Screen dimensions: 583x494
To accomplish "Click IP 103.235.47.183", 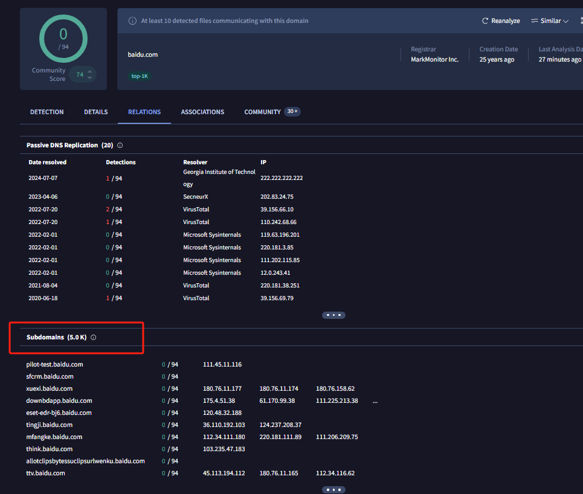I will (224, 449).
